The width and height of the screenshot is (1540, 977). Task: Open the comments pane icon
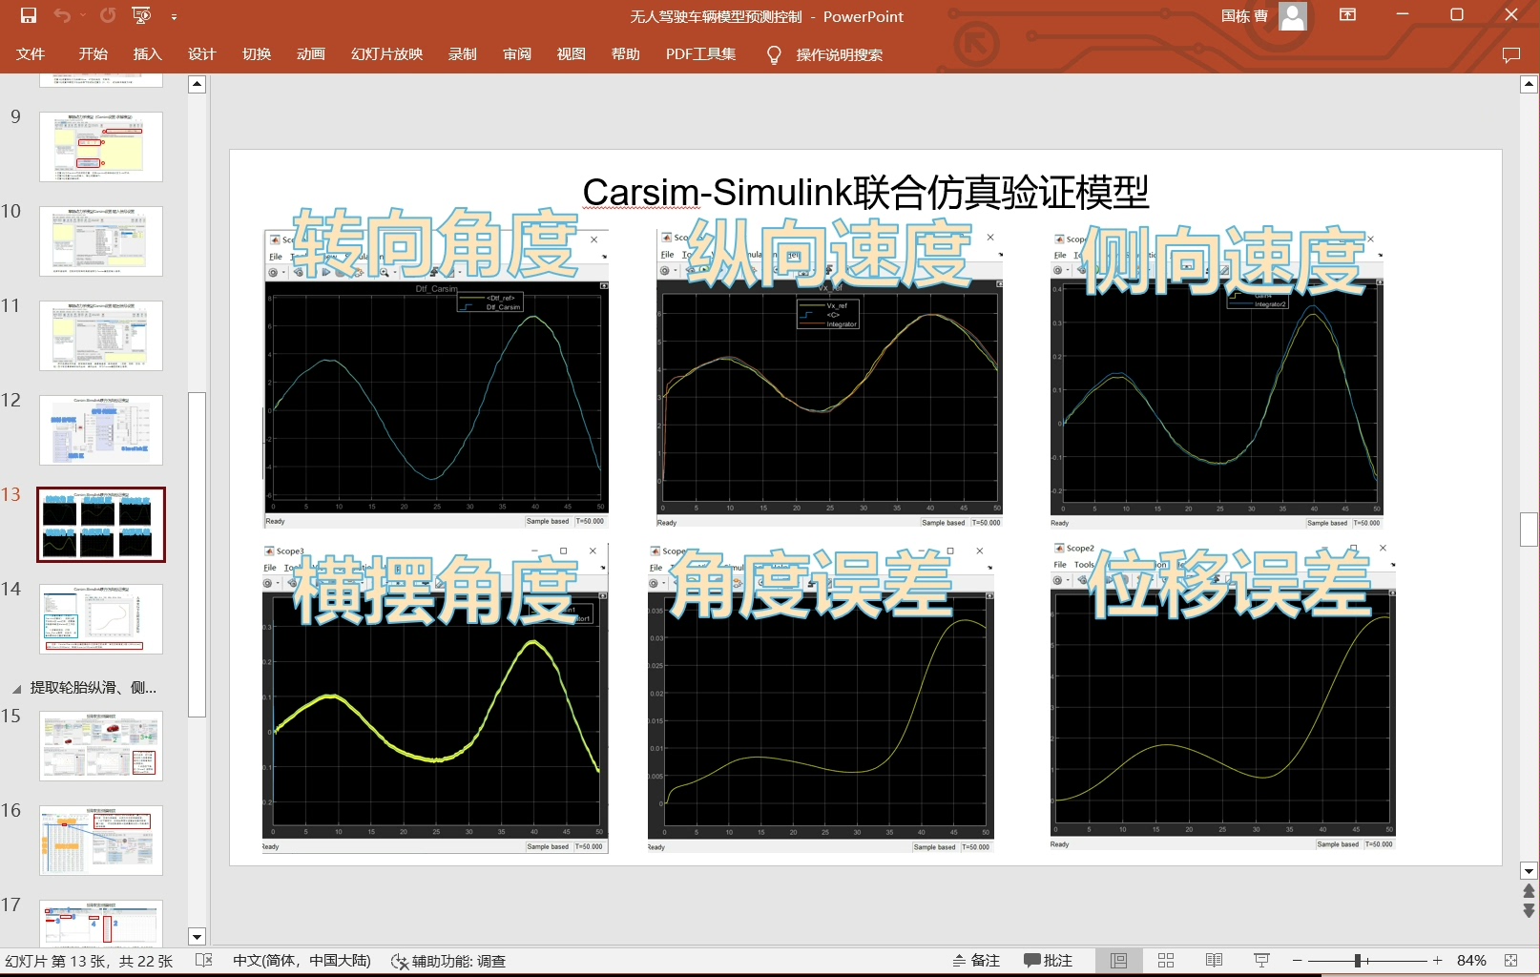pyautogui.click(x=1511, y=55)
